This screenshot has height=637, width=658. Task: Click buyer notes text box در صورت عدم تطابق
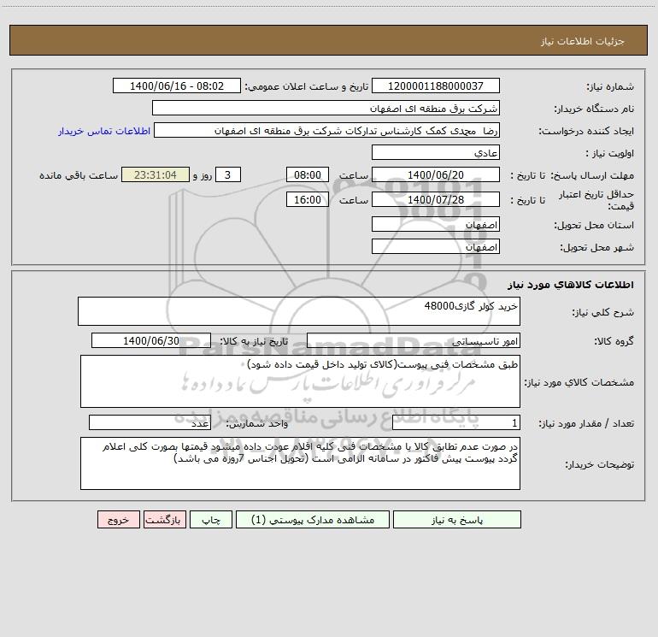coord(300,463)
